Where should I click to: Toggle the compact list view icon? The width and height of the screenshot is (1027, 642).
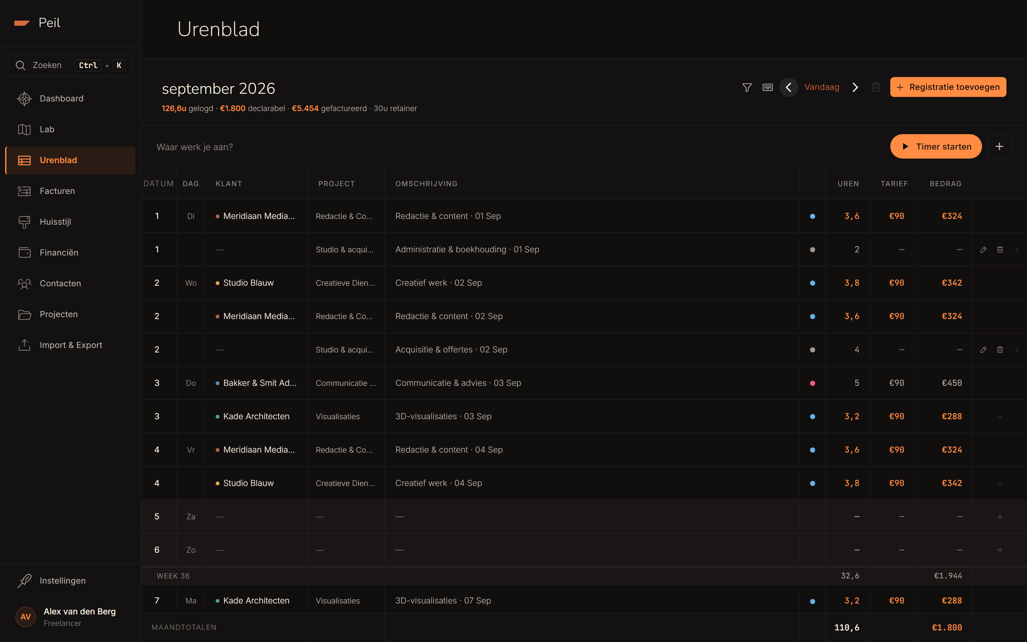(x=767, y=87)
